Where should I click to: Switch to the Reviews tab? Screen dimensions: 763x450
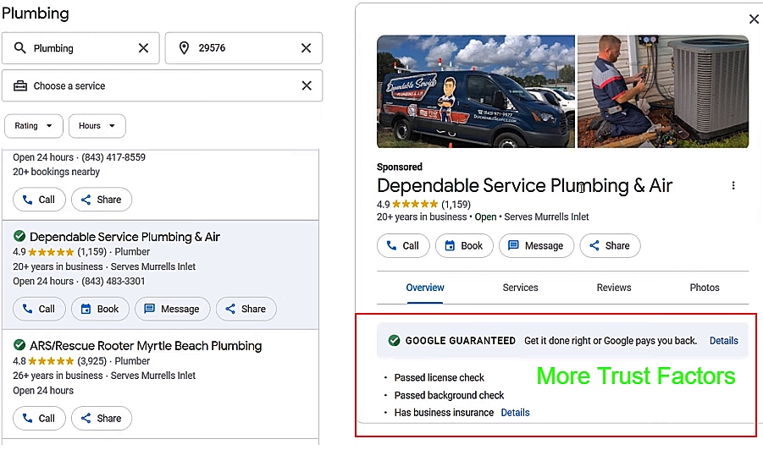[614, 288]
